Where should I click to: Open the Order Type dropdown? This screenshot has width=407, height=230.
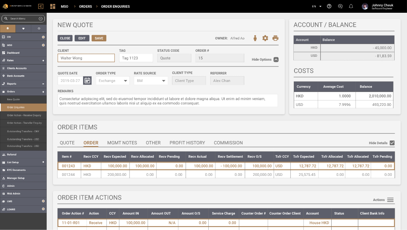(x=112, y=81)
